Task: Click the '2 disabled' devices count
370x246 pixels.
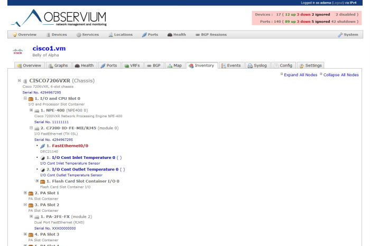Action: [346, 15]
